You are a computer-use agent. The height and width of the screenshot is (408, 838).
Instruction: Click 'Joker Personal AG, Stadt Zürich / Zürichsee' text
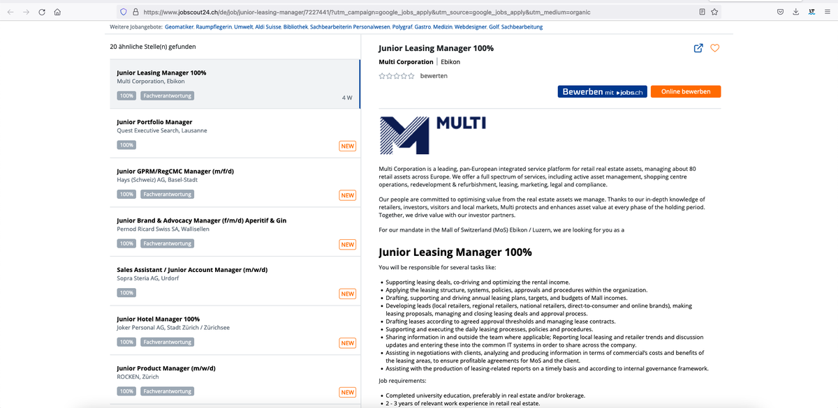(173, 328)
